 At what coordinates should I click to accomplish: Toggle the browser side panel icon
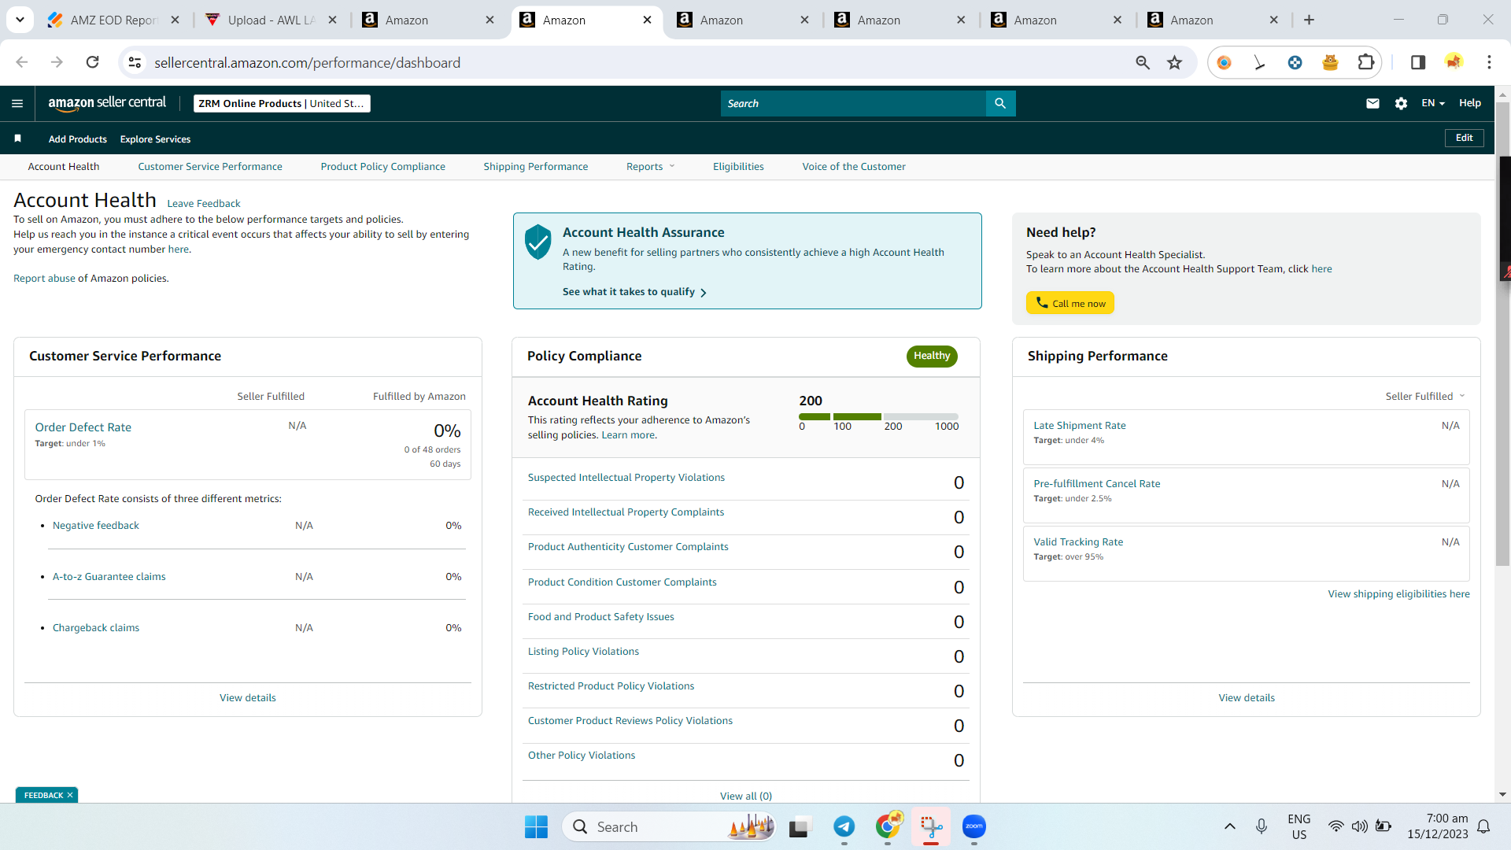(x=1418, y=62)
